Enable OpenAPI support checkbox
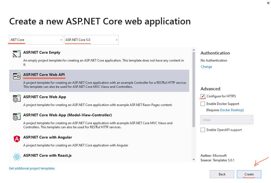Screen dimensions: 271x183 (203, 130)
